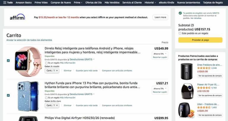
Task: Uncheck the Hython case selection checkbox
Action: coord(8,95)
